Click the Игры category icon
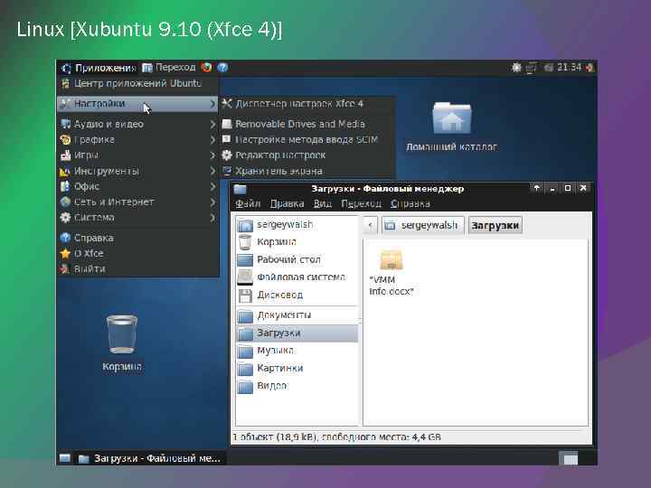Screen dimensions: 651x488 click(x=65, y=155)
